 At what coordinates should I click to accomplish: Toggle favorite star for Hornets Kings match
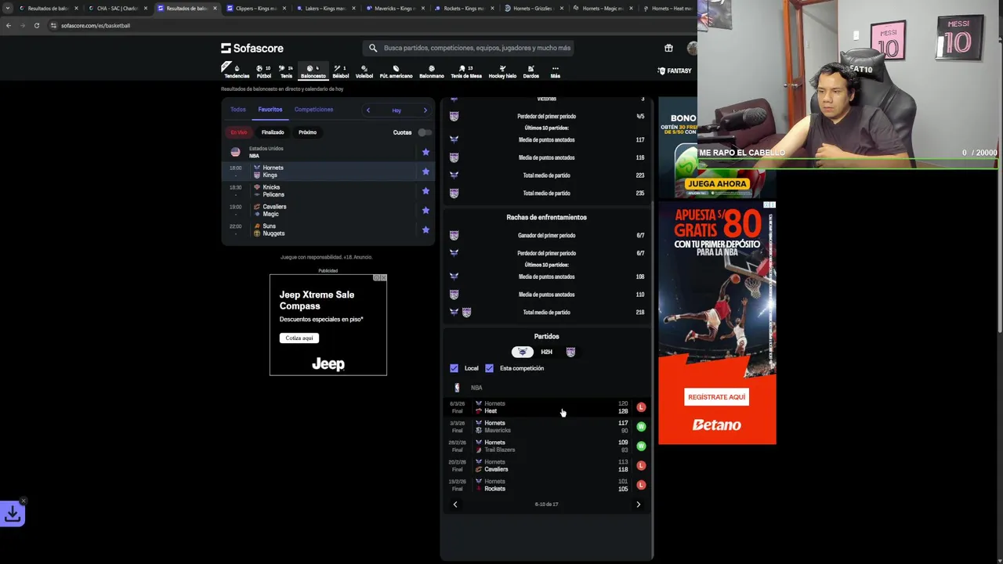(425, 172)
